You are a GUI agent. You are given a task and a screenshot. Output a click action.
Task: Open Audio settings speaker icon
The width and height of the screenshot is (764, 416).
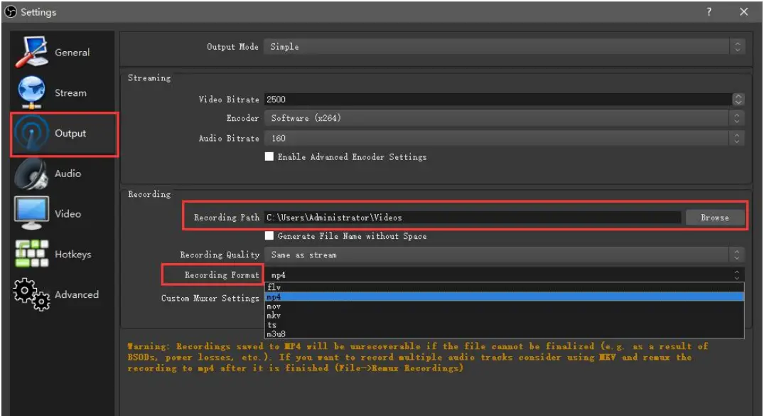[x=32, y=174]
